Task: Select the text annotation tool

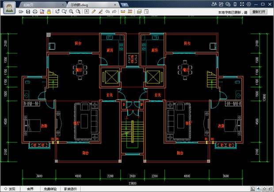Action: (x=87, y=11)
